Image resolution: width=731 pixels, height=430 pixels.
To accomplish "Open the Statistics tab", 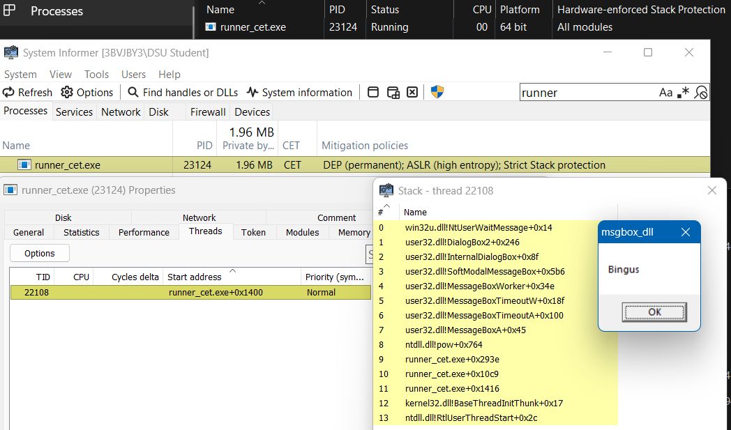I will [81, 232].
